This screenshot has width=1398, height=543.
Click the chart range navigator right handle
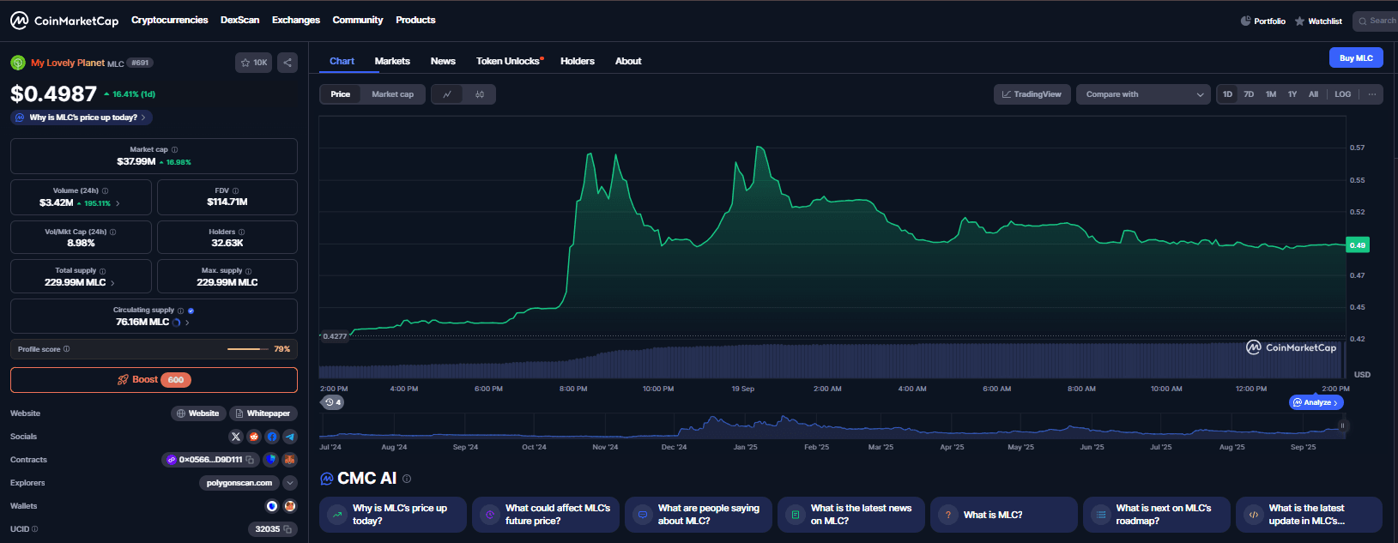pos(1342,425)
